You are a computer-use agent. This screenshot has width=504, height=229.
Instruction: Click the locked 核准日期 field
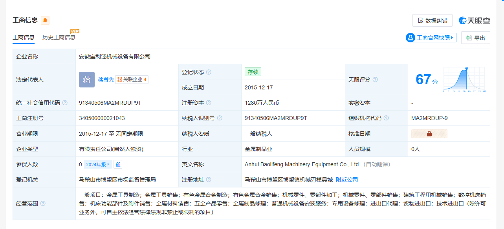click(429, 134)
